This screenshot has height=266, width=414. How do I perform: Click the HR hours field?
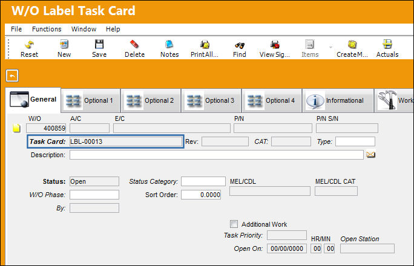pyautogui.click(x=316, y=248)
